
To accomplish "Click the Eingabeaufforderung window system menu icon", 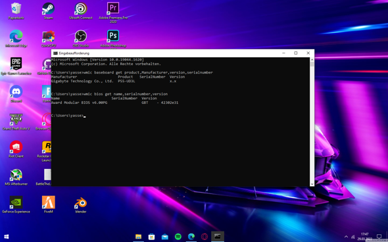I will pos(55,53).
